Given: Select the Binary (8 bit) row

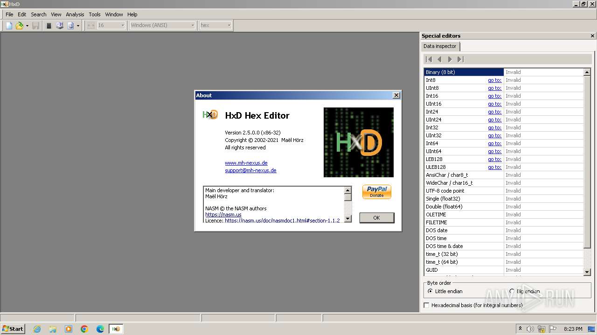Looking at the screenshot, I should click(x=504, y=72).
